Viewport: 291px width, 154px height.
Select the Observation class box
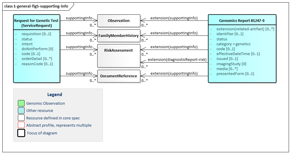(119, 21)
